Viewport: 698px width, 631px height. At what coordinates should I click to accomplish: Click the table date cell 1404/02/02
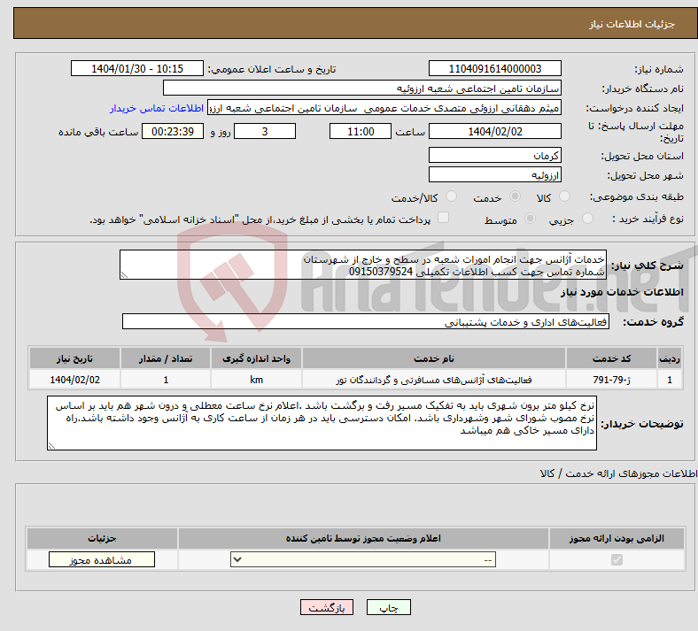click(74, 380)
